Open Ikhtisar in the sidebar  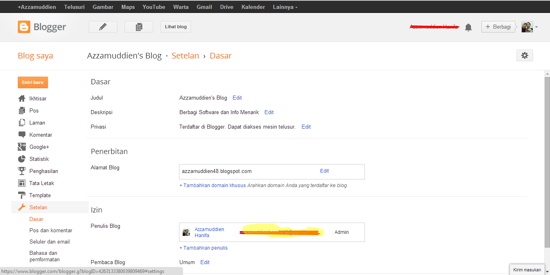[x=38, y=98]
